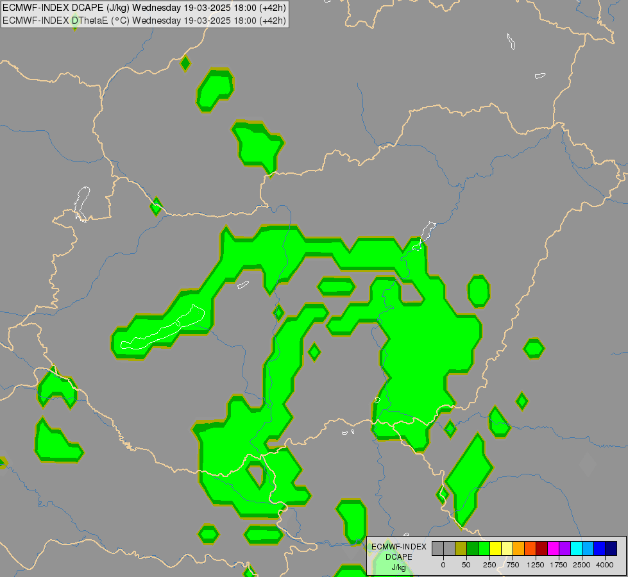Click the legend value 750
Screen dimensions: 628x577
click(513, 565)
